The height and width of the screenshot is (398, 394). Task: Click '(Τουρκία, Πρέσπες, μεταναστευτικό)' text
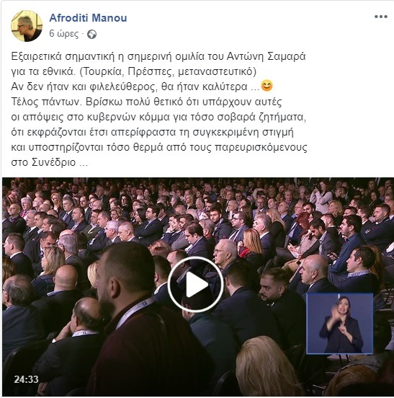[x=168, y=71]
